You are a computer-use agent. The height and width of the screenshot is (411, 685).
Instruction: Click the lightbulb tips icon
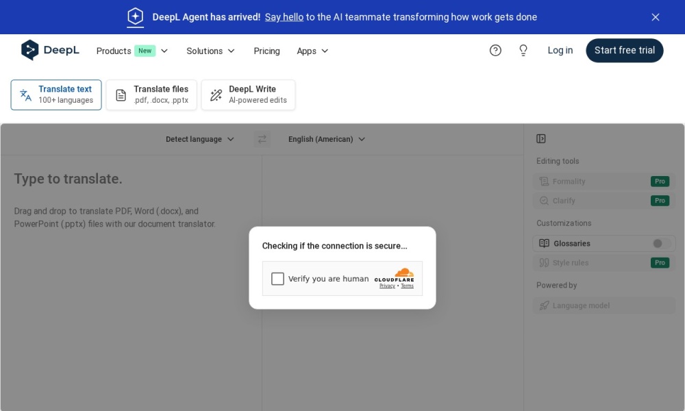pos(523,50)
